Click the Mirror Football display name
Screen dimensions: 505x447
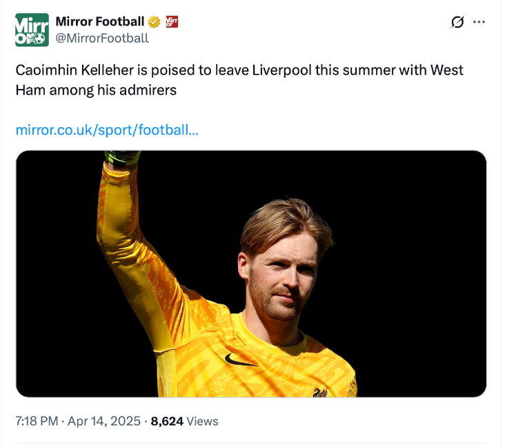click(99, 22)
